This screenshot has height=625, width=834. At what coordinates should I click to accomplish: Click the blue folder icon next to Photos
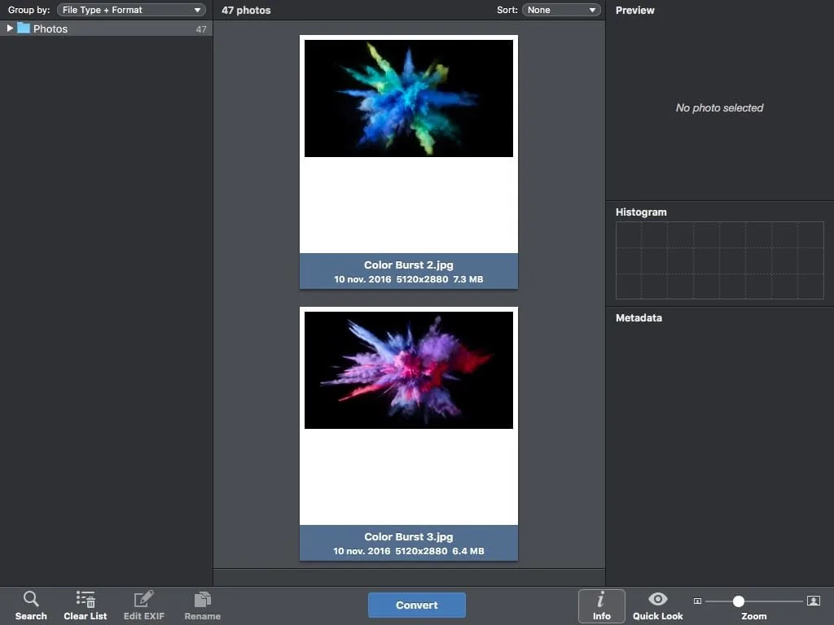click(24, 28)
